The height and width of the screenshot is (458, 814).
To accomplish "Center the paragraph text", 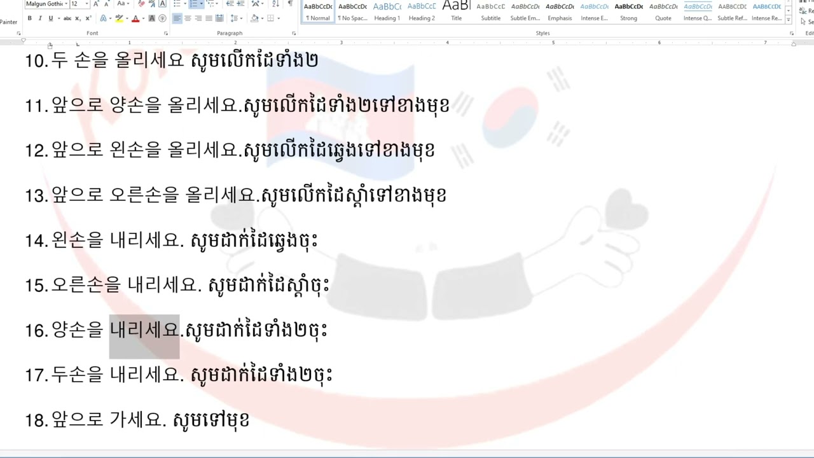I will pyautogui.click(x=188, y=18).
